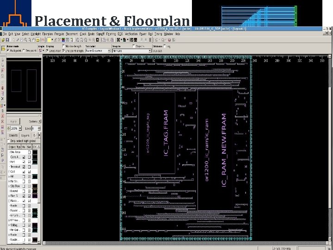Image resolution: width=333 pixels, height=250 pixels.
Task: Enable the Objects snap checkbox
Action: tap(134, 46)
